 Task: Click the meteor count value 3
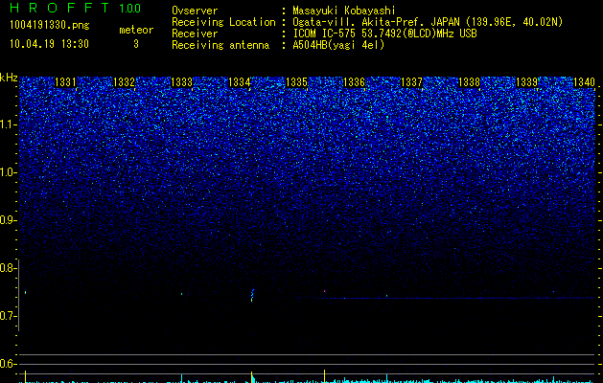coord(136,44)
